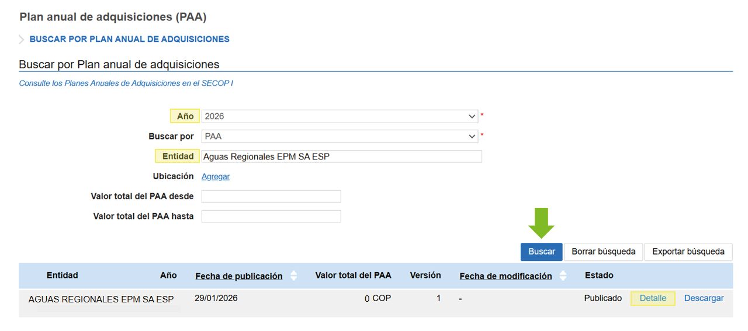
Task: Sort Fecha de publicación descending arrow
Action: point(293,279)
